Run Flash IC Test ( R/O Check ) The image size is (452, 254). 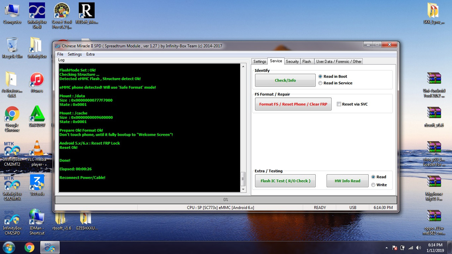285,181
